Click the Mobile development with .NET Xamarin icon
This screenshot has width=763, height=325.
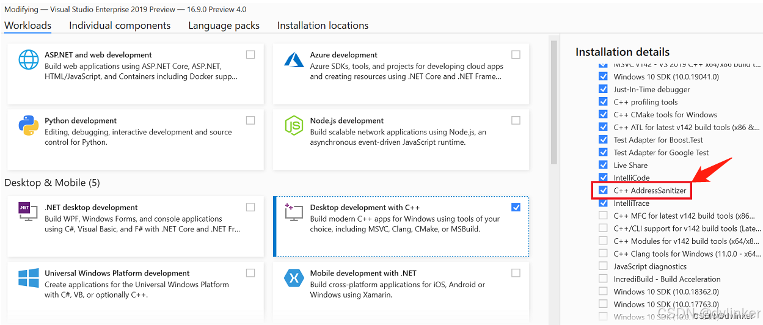[x=294, y=279]
